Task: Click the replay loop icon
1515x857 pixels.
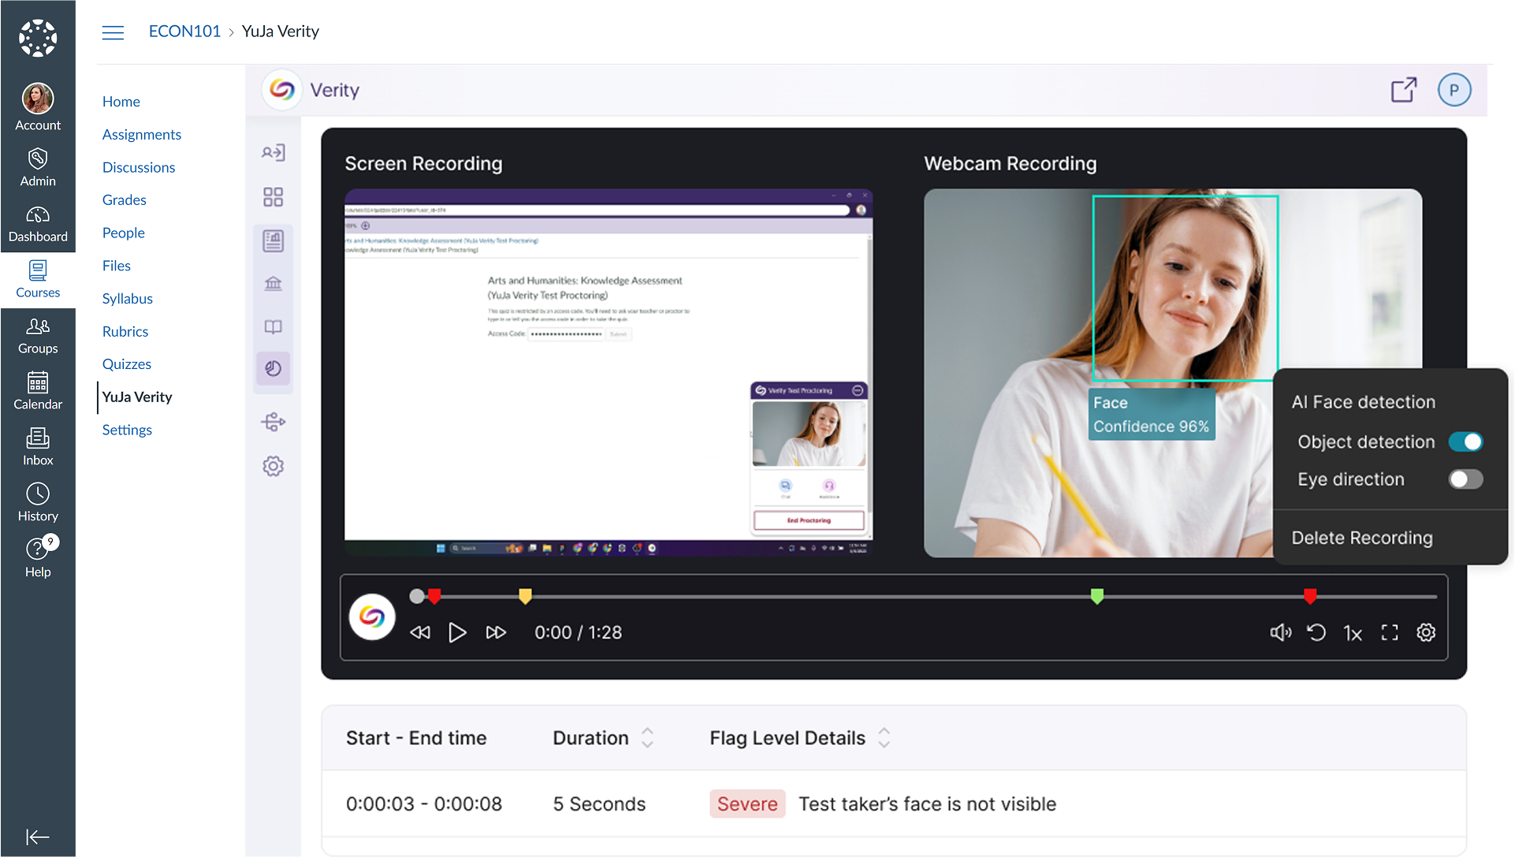Action: pos(1316,632)
